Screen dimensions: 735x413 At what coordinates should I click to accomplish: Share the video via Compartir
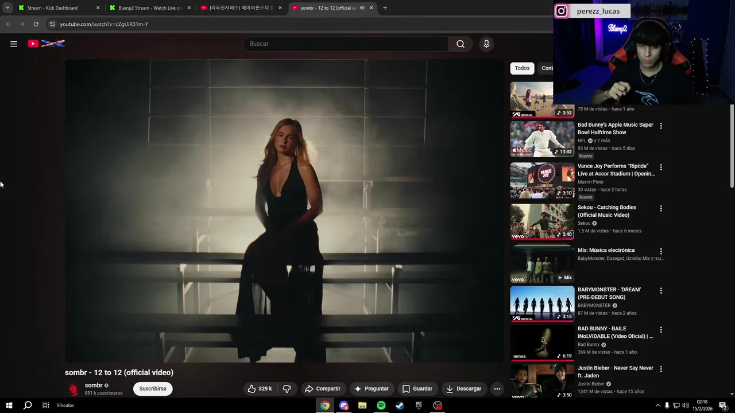pyautogui.click(x=323, y=388)
